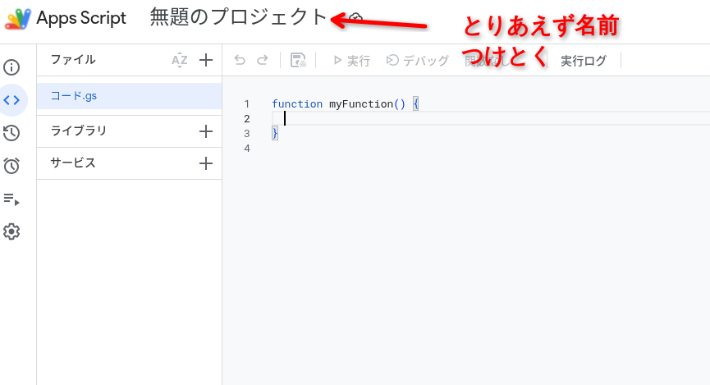Sort files alphabetically with AZ icon
Screen dimensions: 710x385
(179, 60)
